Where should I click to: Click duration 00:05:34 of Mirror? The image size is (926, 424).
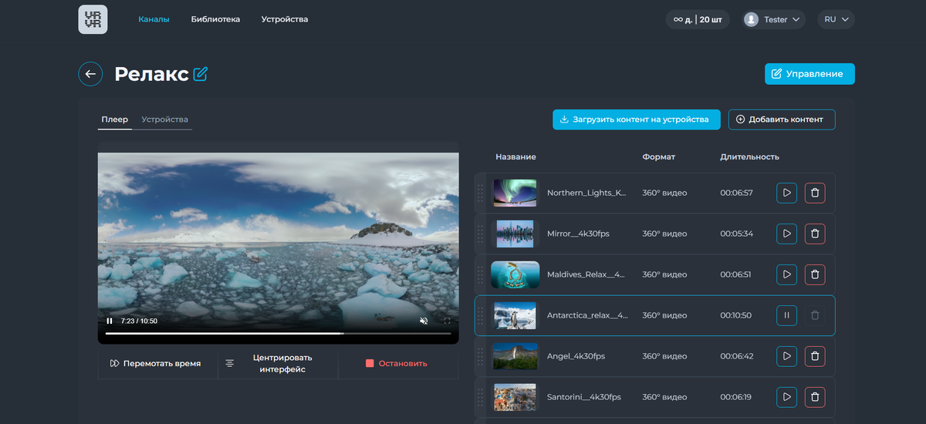tap(736, 234)
